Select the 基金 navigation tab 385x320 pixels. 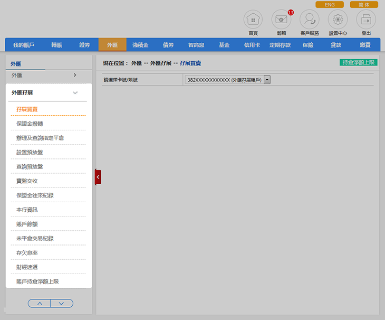(224, 45)
